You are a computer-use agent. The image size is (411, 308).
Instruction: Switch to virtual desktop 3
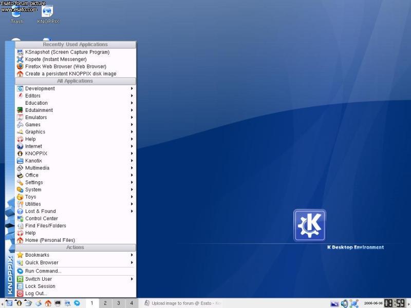tap(119, 303)
